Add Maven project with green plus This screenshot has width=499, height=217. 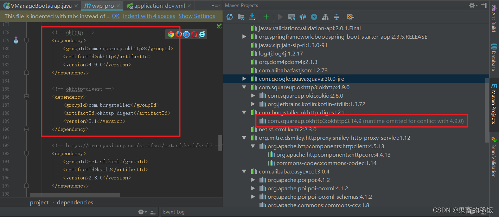point(266,17)
